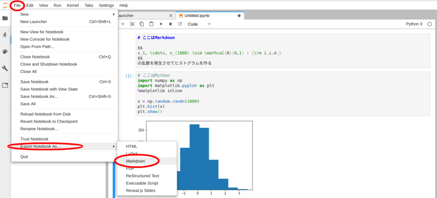
Task: Cut the selected cell with scissors icon
Action: (x=132, y=24)
